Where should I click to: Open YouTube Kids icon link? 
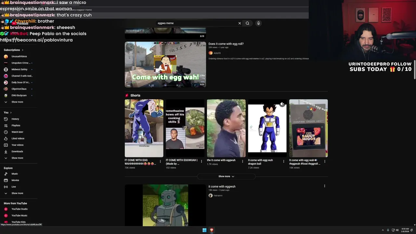(x=6, y=222)
